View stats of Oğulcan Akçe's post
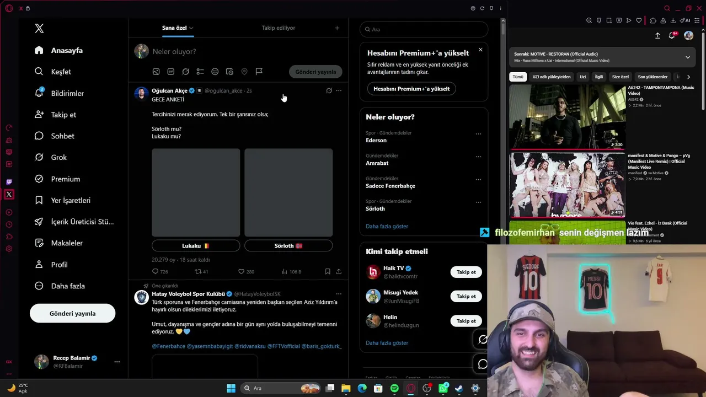Screen dimensions: 706x397 291,271
